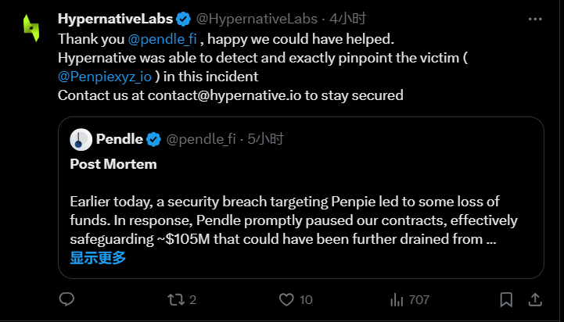Open the @Penpiexyz_io mention link
Image resolution: width=564 pixels, height=322 pixels.
(x=105, y=77)
